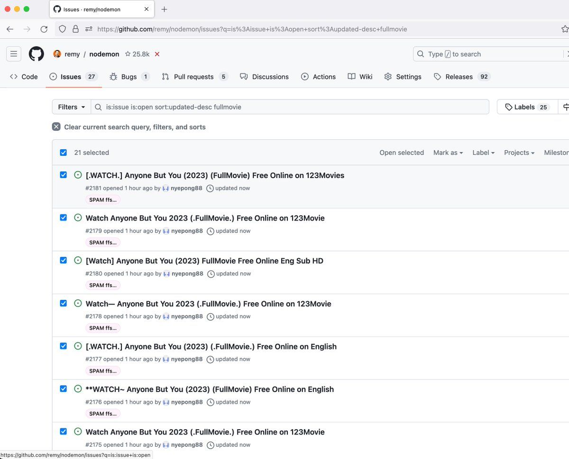The height and width of the screenshot is (459, 569).
Task: Open the hamburger navigation menu
Action: (x=14, y=54)
